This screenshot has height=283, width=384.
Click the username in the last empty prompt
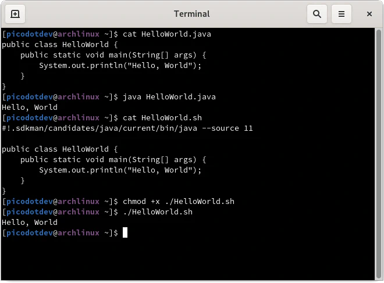point(27,232)
